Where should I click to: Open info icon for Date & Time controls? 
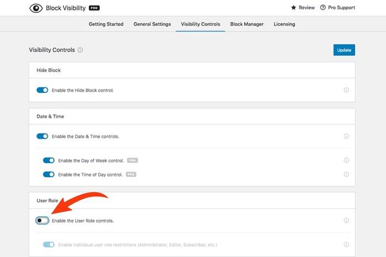click(346, 136)
